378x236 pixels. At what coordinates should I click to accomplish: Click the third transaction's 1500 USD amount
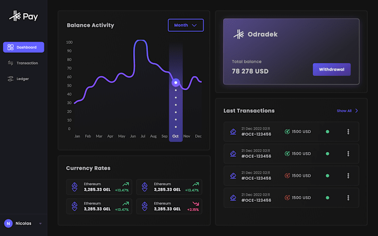click(301, 176)
